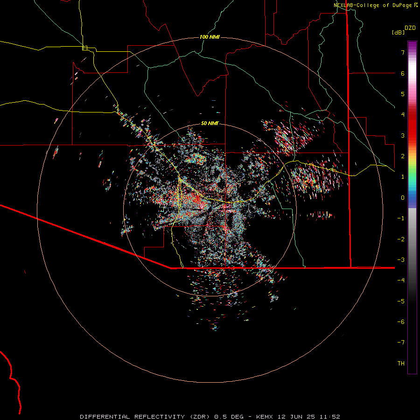Click the DZD legend title

point(410,28)
